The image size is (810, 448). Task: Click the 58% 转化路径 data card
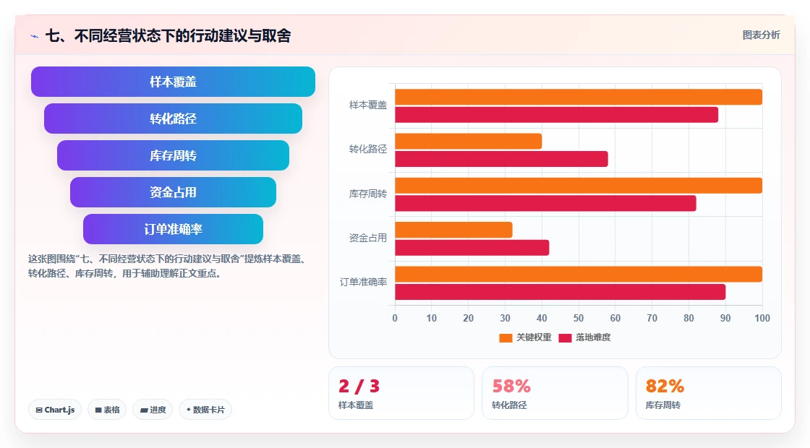coord(555,393)
